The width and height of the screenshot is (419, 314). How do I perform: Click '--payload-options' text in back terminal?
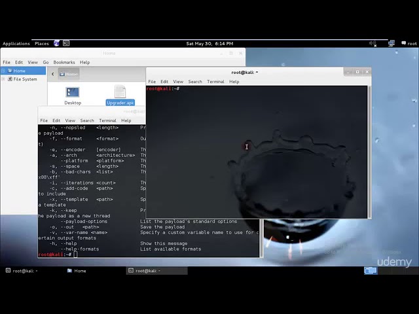(x=84, y=221)
